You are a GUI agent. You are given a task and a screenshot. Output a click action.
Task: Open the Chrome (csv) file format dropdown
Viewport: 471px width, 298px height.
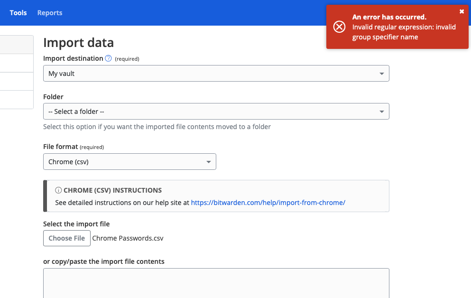[129, 162]
